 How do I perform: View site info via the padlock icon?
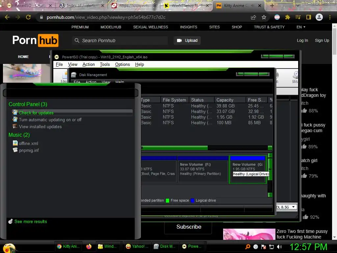41,17
